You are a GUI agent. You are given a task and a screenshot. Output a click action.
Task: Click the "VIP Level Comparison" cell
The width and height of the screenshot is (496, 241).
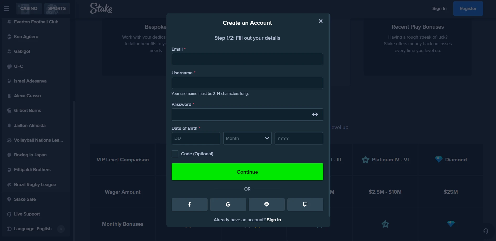coord(123,160)
